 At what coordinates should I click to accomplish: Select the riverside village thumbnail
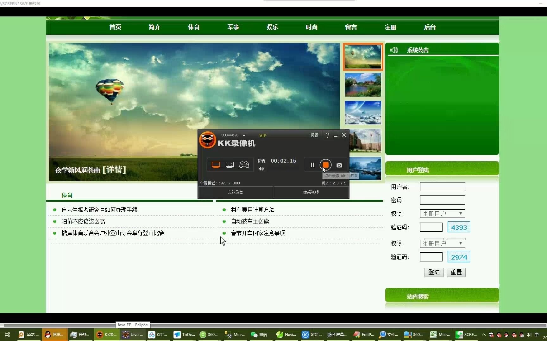tap(363, 85)
